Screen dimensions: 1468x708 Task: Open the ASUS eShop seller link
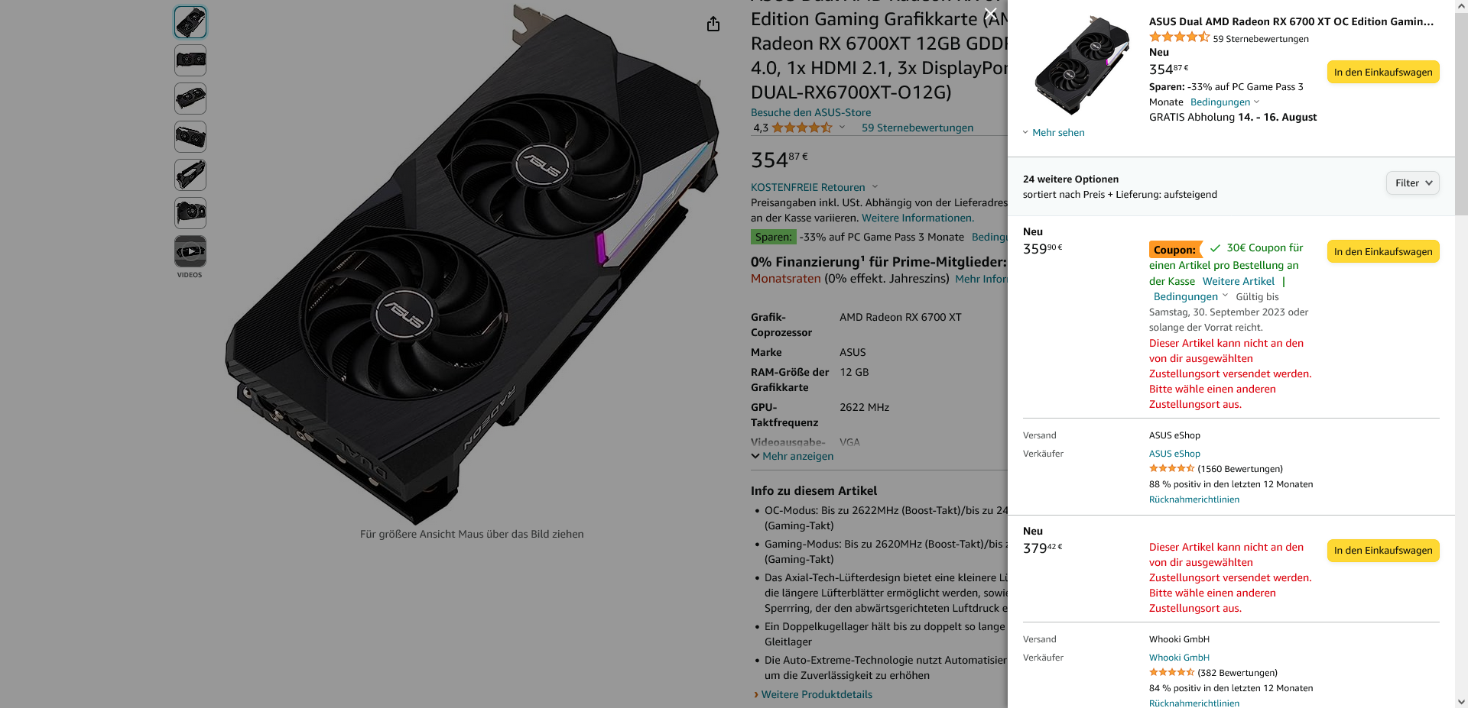click(x=1174, y=454)
